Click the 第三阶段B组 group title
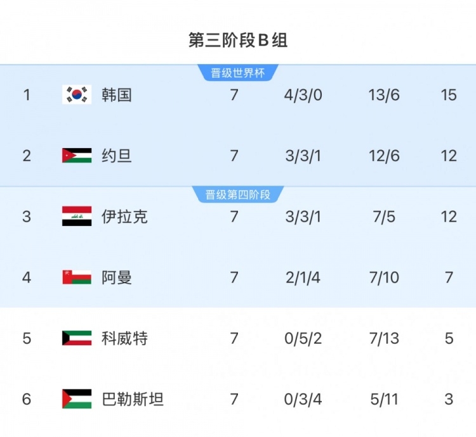This screenshot has width=476, height=437. click(238, 41)
